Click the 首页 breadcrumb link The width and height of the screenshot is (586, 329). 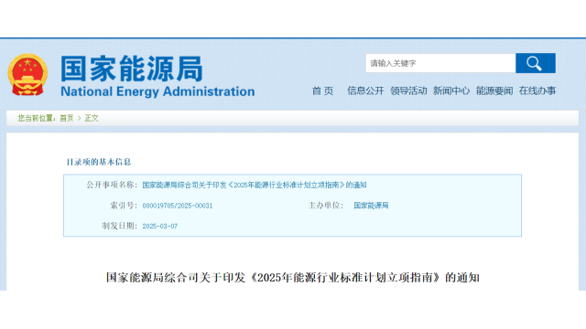pyautogui.click(x=67, y=118)
